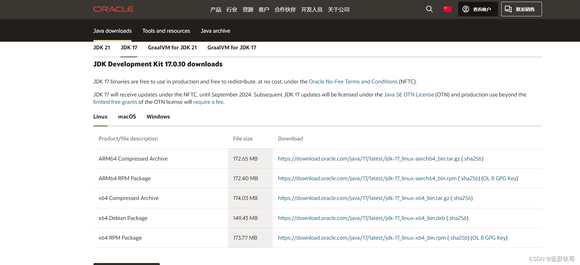Select the Java archive tab

coord(216,31)
